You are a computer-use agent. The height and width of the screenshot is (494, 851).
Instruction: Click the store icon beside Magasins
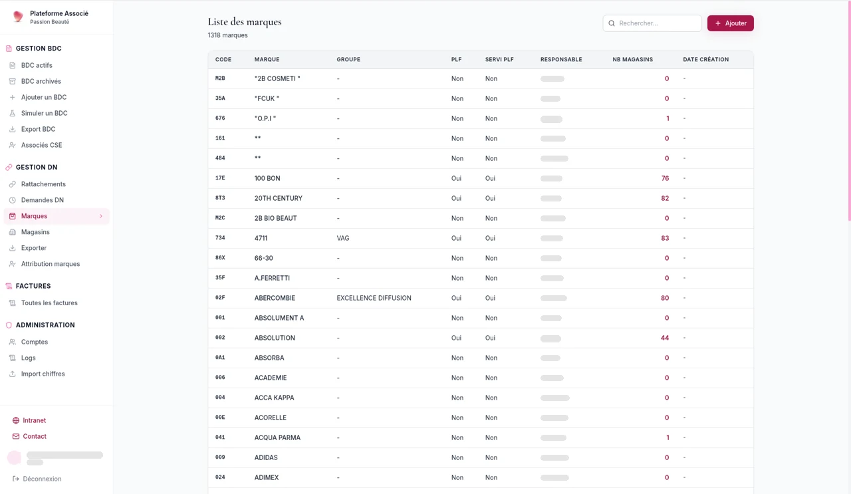[x=12, y=232]
